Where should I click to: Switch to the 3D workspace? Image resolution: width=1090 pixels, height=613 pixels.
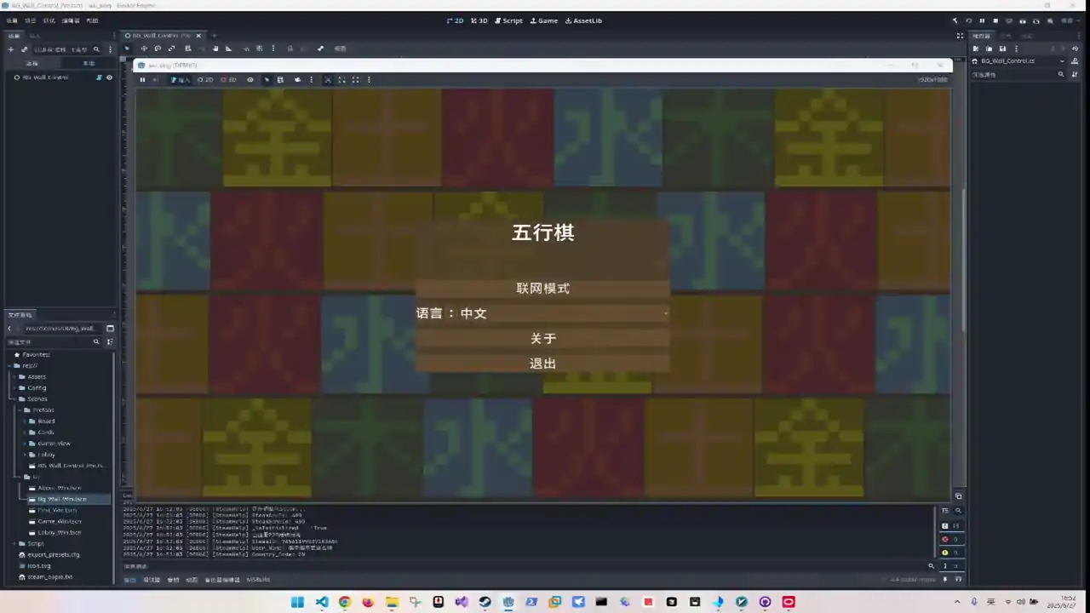479,20
